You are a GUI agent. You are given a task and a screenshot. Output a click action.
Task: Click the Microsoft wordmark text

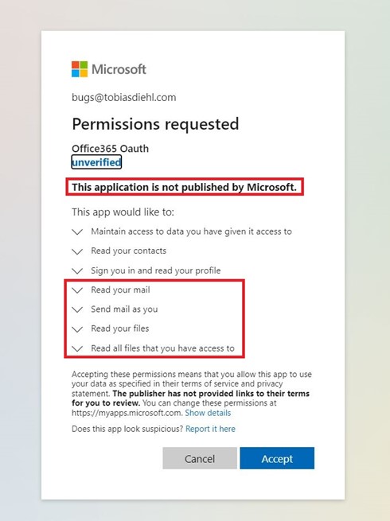(x=119, y=69)
